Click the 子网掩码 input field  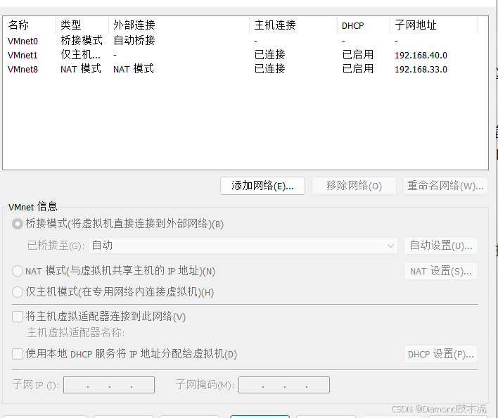284,385
